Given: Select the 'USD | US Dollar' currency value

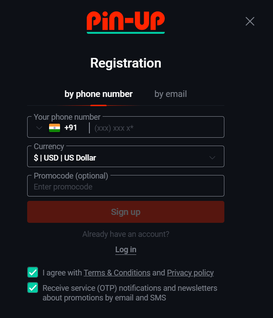Looking at the screenshot, I should pyautogui.click(x=65, y=157).
